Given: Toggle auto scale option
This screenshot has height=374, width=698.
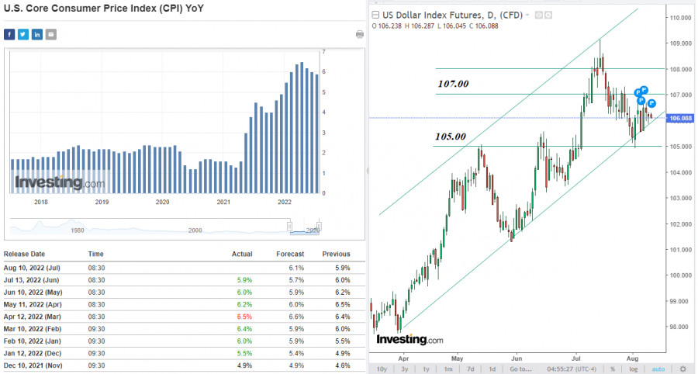Looking at the screenshot, I should coord(657,369).
